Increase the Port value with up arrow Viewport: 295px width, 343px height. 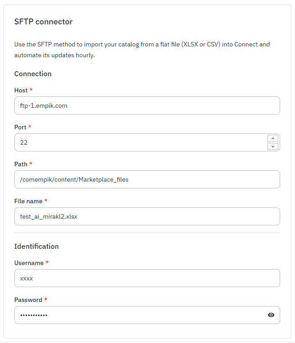[273, 138]
